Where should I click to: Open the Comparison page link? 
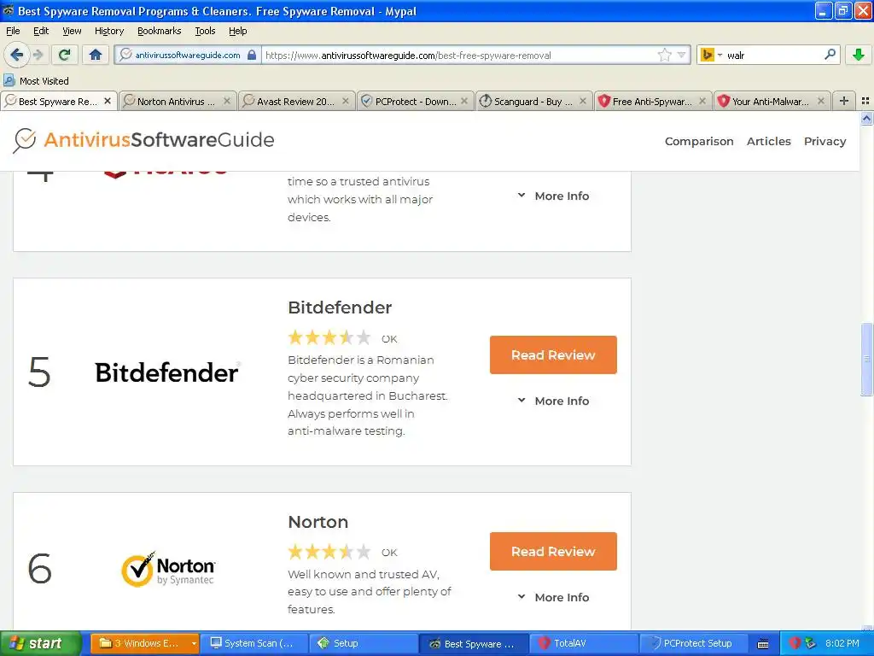coord(699,141)
